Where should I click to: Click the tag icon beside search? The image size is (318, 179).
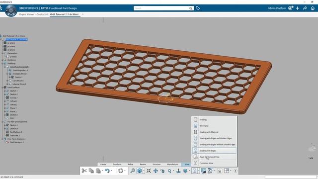(198, 8)
